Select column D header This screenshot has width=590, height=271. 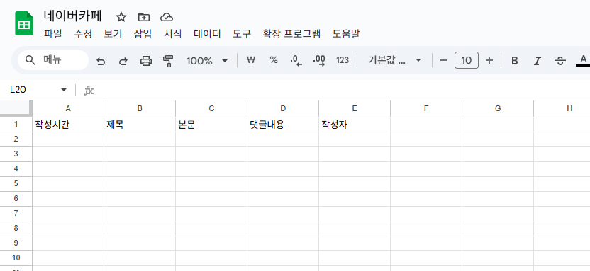283,108
